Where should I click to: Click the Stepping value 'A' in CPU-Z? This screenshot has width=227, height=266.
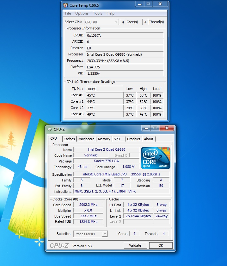point(161,180)
